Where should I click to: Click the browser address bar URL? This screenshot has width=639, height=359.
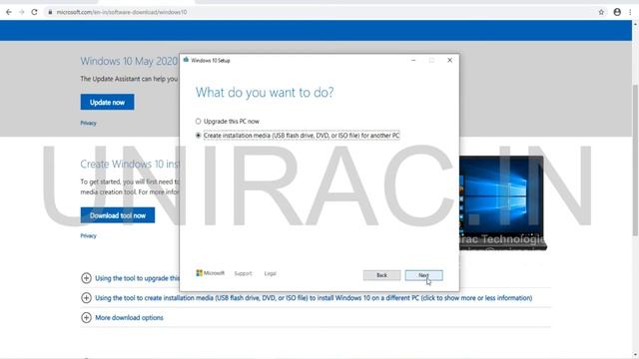tap(122, 12)
